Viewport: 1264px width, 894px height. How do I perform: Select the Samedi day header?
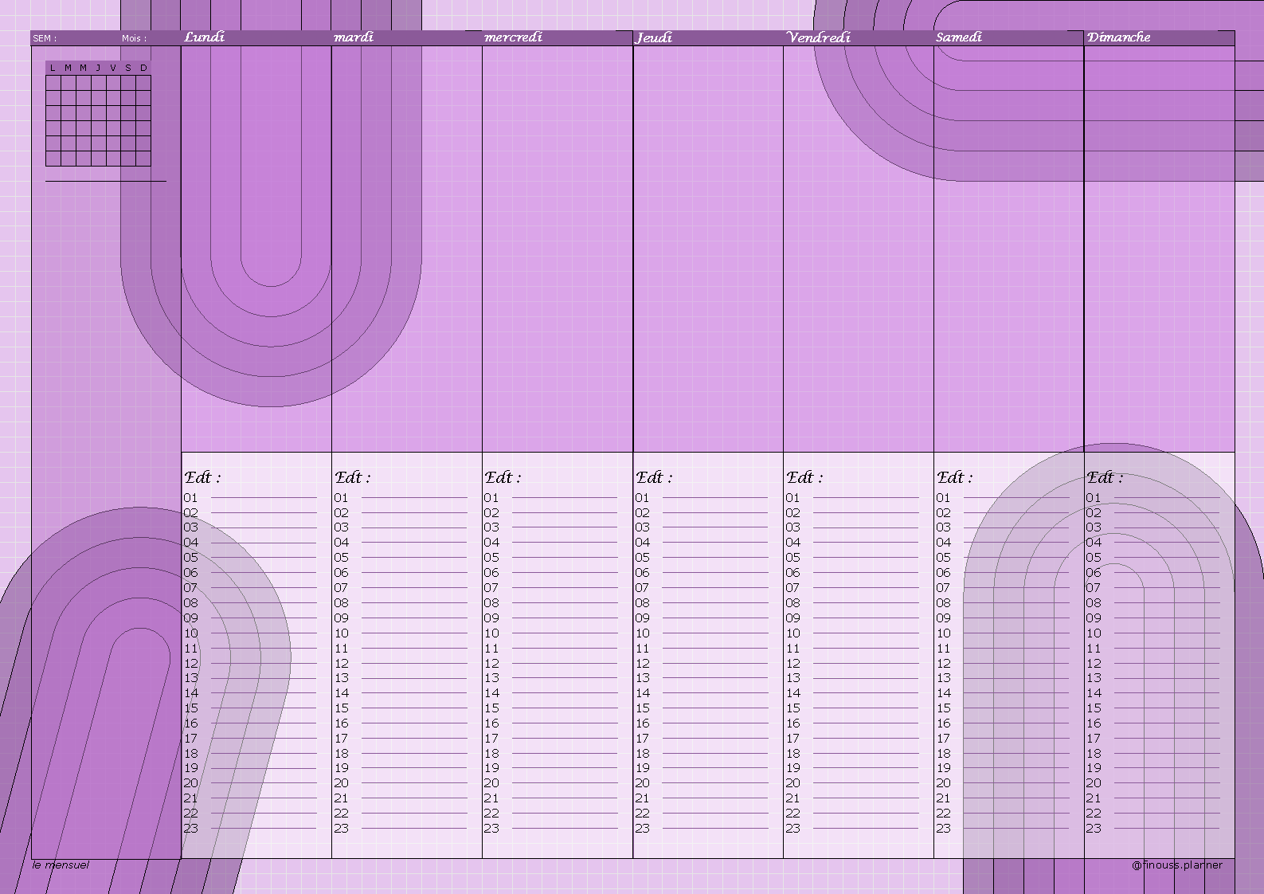pyautogui.click(x=959, y=37)
